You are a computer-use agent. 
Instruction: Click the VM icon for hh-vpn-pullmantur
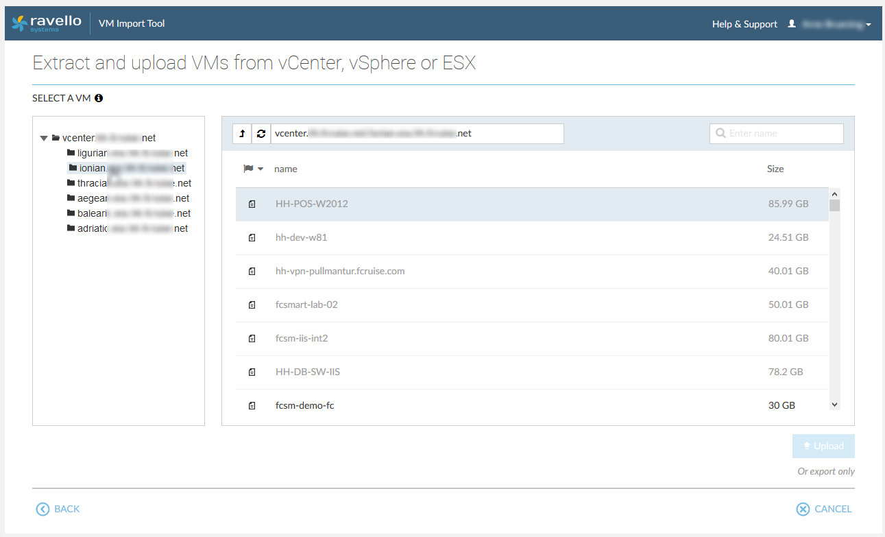pos(252,272)
